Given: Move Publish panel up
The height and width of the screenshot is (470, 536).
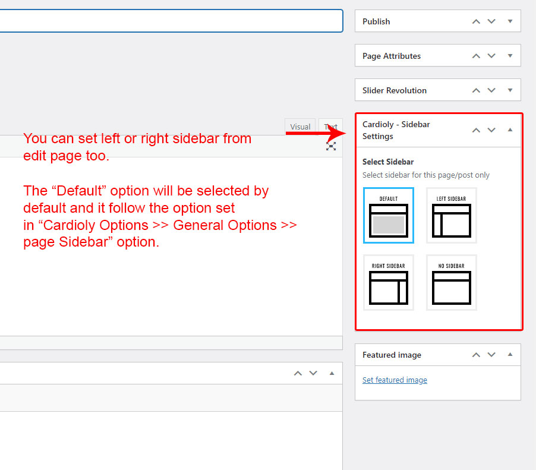Looking at the screenshot, I should [476, 21].
